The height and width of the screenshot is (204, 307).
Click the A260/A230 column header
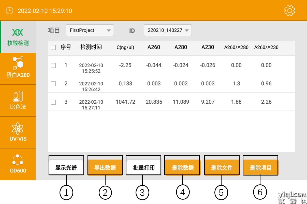point(266,47)
